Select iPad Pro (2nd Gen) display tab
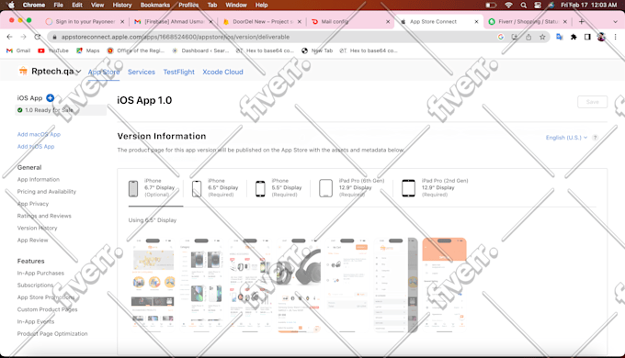This screenshot has width=625, height=358. (x=435, y=187)
